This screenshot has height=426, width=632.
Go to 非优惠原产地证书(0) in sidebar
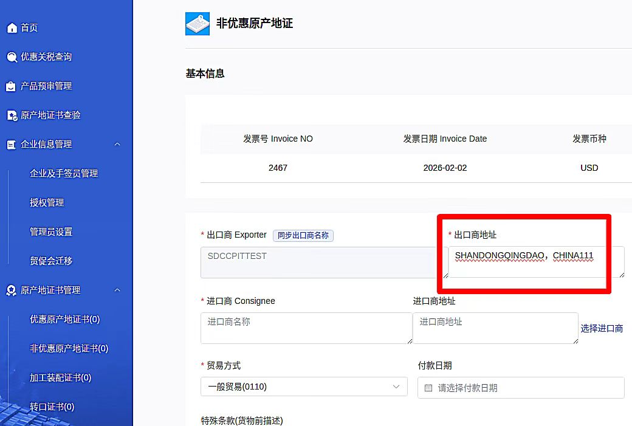pos(69,349)
